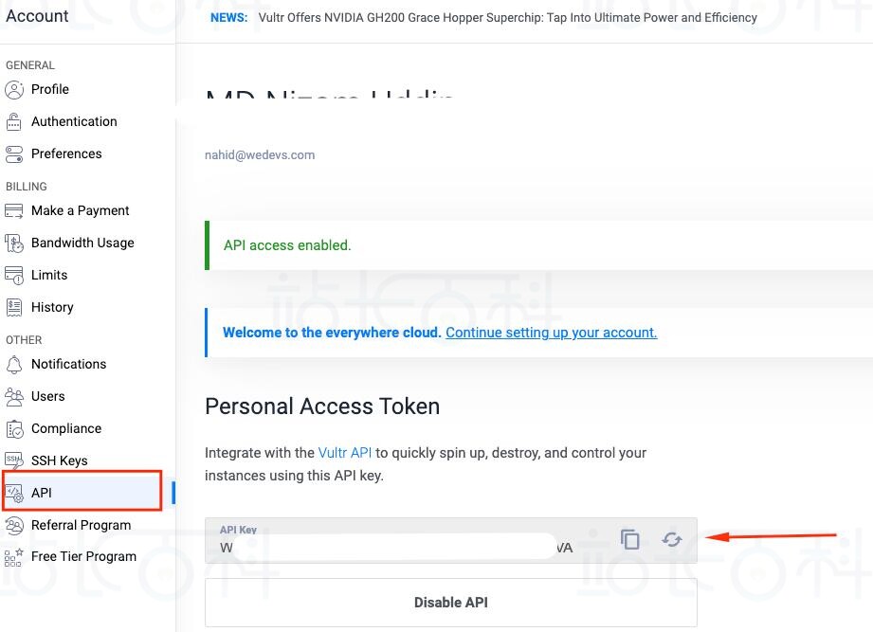Click the Authentication lock icon

[13, 121]
